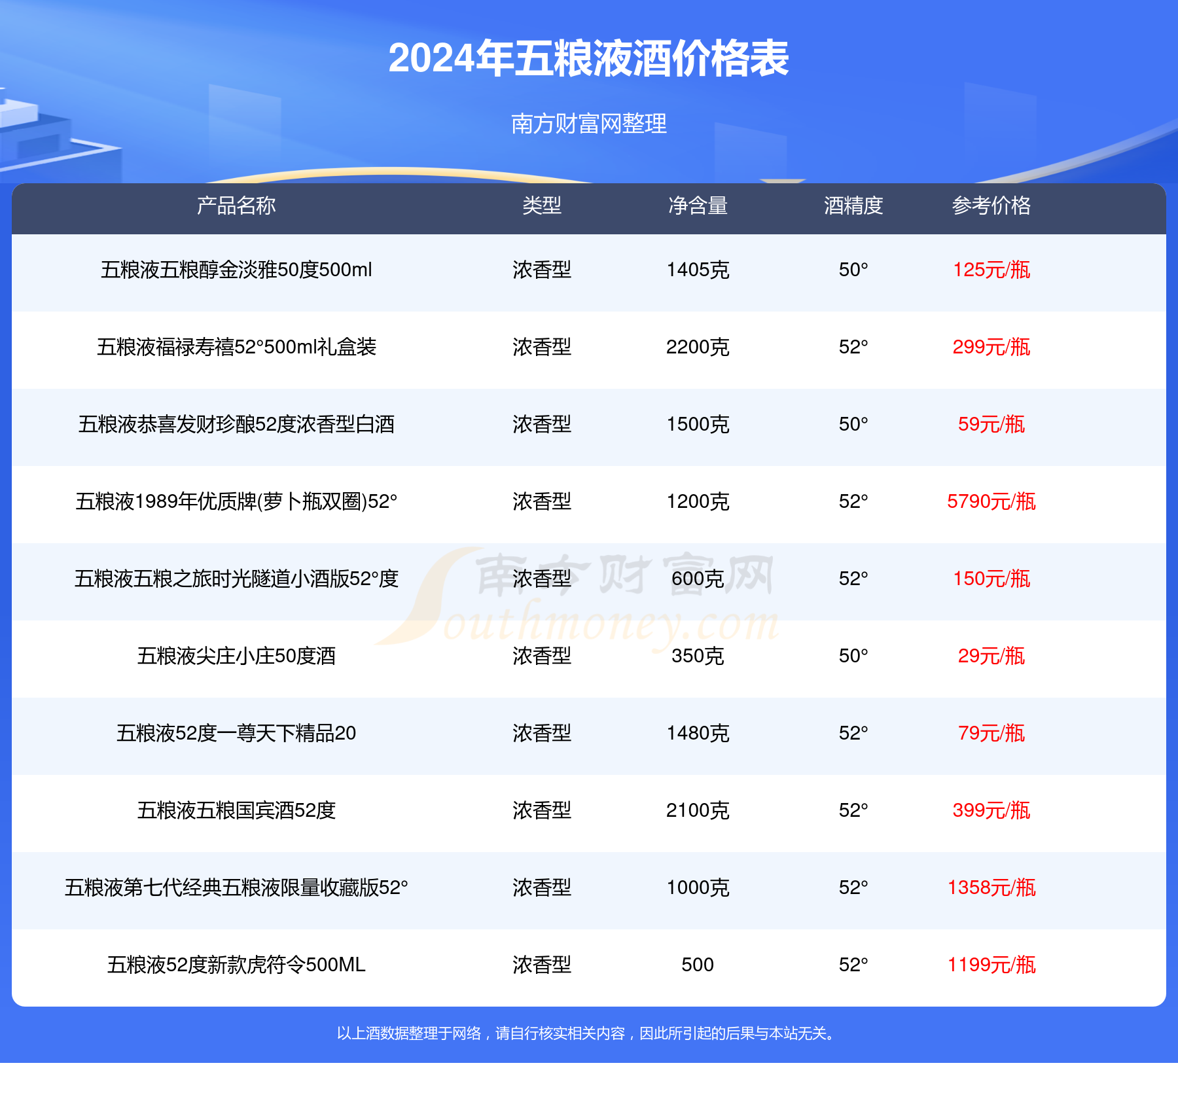
Task: Click net content 1480克
Action: pyautogui.click(x=698, y=733)
